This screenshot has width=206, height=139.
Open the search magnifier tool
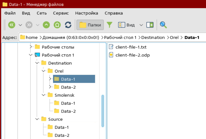coord(163,25)
